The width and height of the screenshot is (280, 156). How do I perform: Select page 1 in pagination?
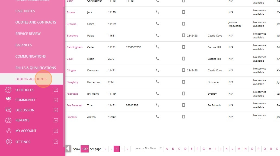(x=117, y=149)
